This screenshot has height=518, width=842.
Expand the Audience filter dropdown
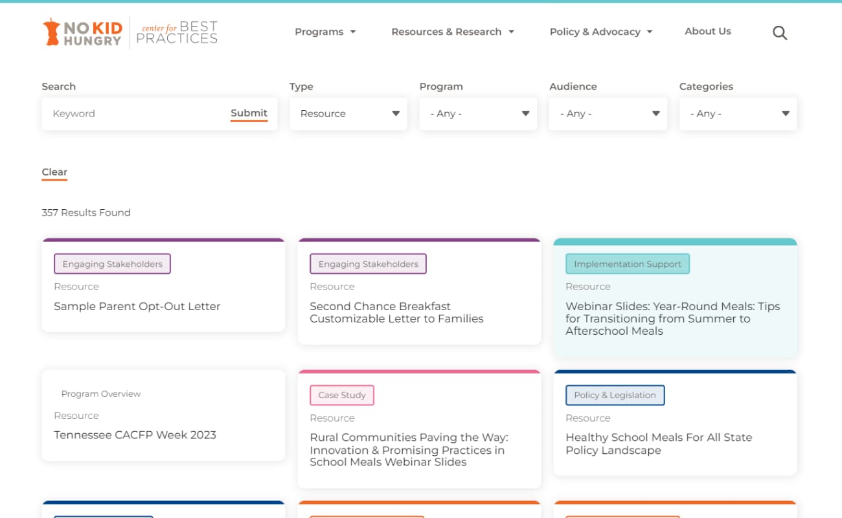point(608,114)
